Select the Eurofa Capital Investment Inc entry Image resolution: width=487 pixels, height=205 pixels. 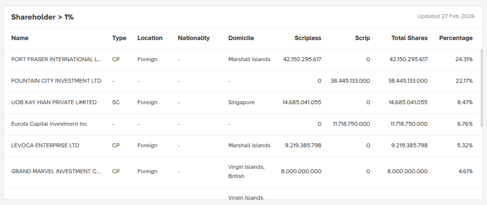point(49,124)
